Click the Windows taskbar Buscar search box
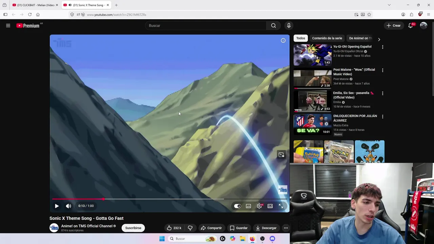This screenshot has height=244, width=434. point(192,239)
